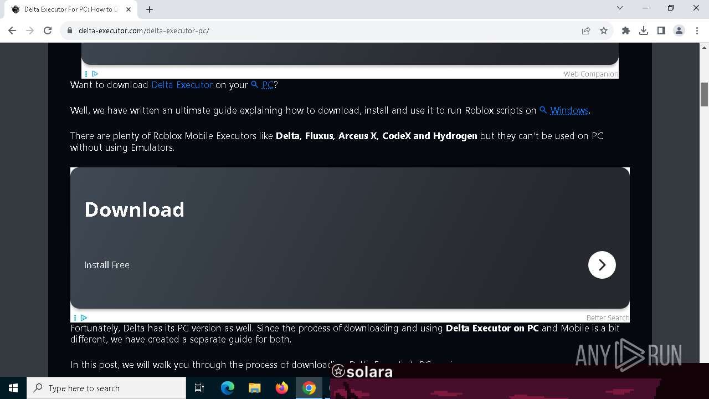Share this page icon in address bar

(586, 30)
